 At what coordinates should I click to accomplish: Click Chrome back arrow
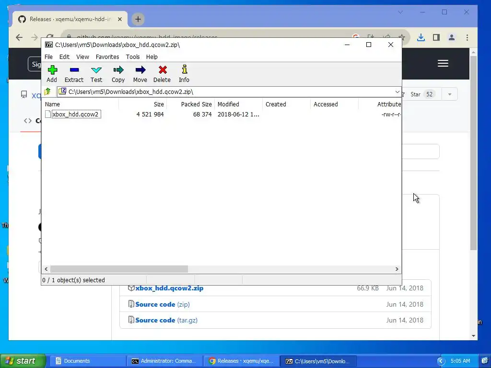[19, 37]
